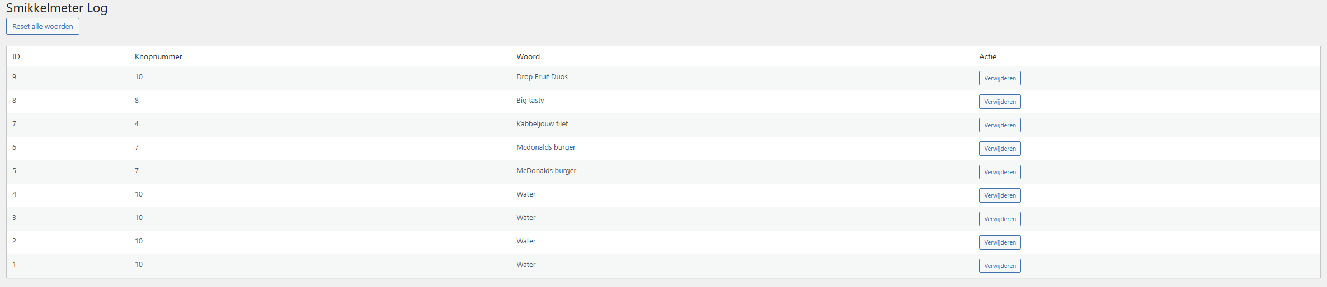Viewport: 1327px width, 287px height.
Task: Delete the burger entry with ID 6
Action: (999, 149)
